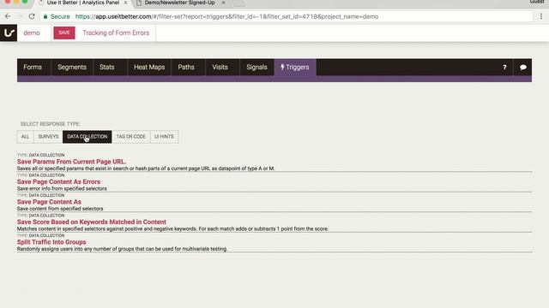Open Save Score Based on Keywords trigger
Viewport: 549px width, 308px height.
[92, 222]
